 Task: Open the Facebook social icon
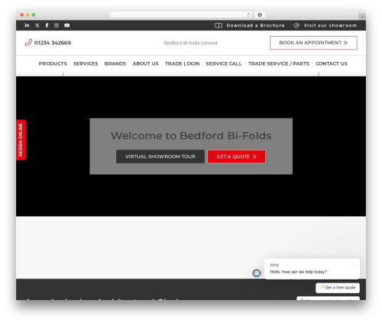47,25
